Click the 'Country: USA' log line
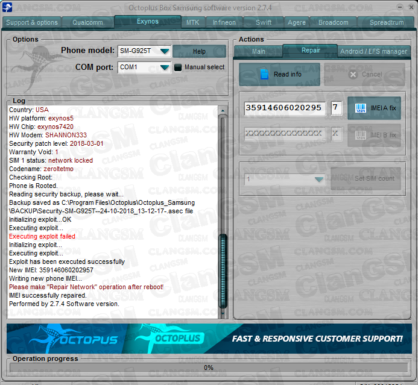 [29, 110]
